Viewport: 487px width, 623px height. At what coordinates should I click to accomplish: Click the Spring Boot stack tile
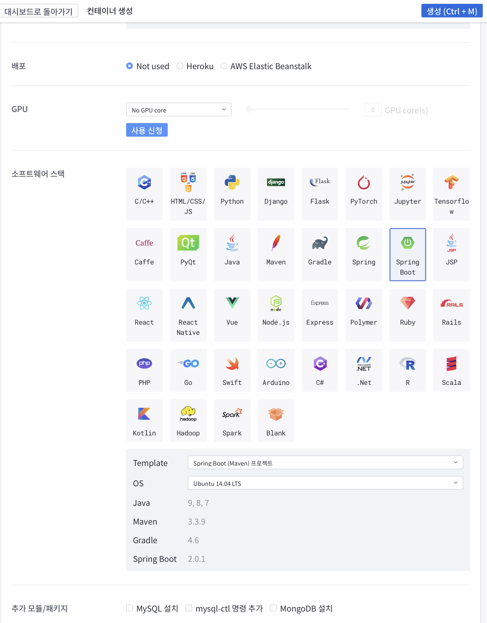(x=408, y=255)
